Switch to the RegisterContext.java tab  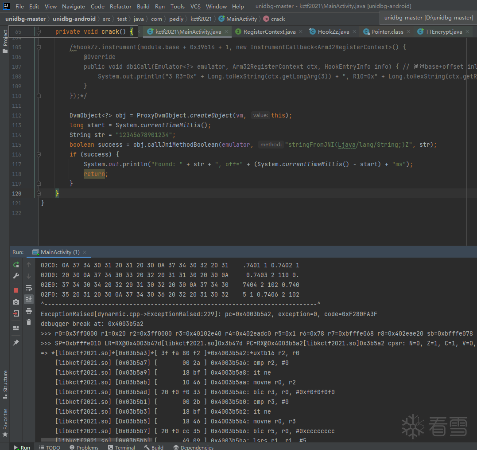(x=269, y=32)
